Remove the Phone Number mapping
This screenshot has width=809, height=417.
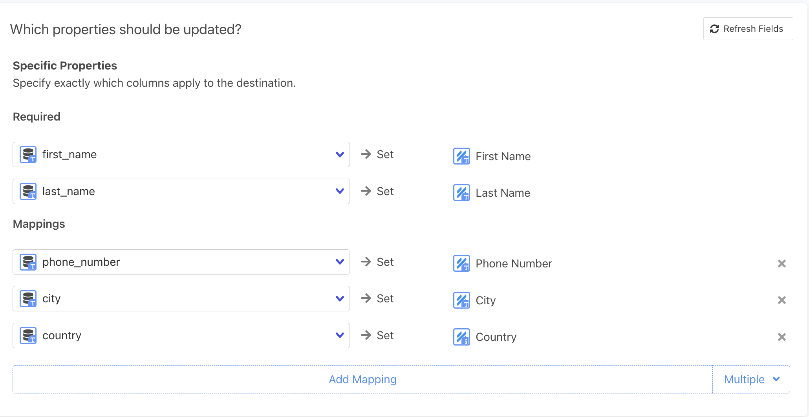tap(782, 263)
